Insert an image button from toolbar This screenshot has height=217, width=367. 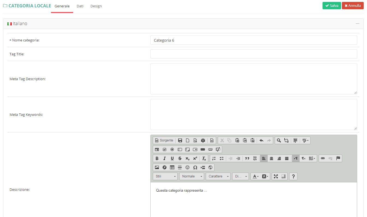210,149
